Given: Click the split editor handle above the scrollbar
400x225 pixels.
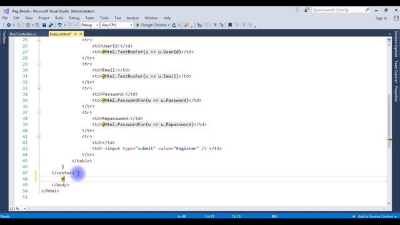Looking at the screenshot, I should [389, 39].
